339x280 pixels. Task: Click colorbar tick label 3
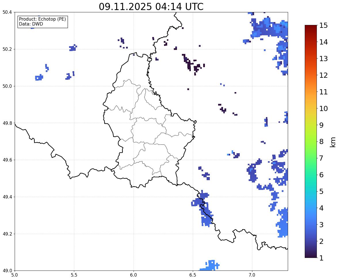pyautogui.click(x=321, y=225)
